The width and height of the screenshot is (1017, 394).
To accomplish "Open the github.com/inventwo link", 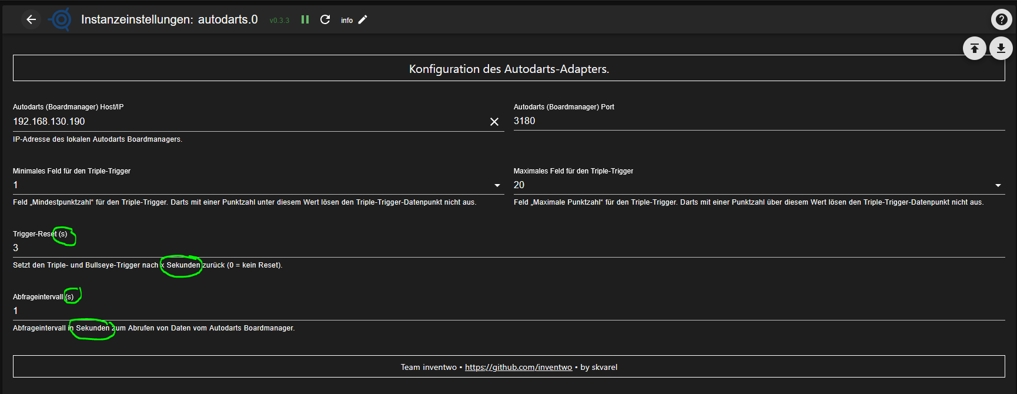I will [518, 368].
